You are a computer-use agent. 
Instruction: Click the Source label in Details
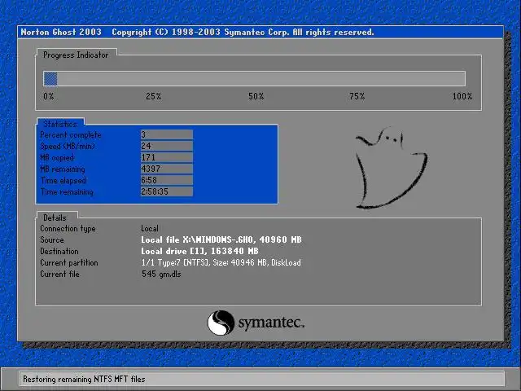[52, 239]
